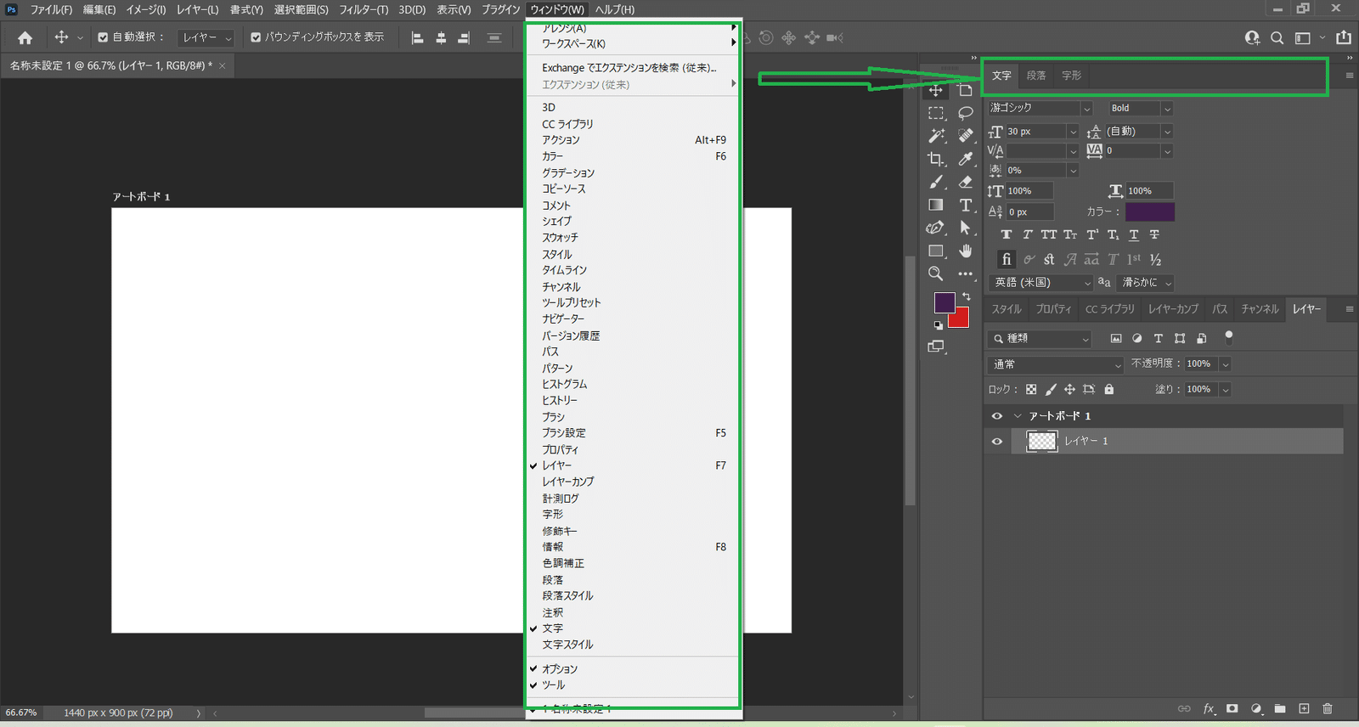
Task: Swap foreground and background colors
Action: 966,296
